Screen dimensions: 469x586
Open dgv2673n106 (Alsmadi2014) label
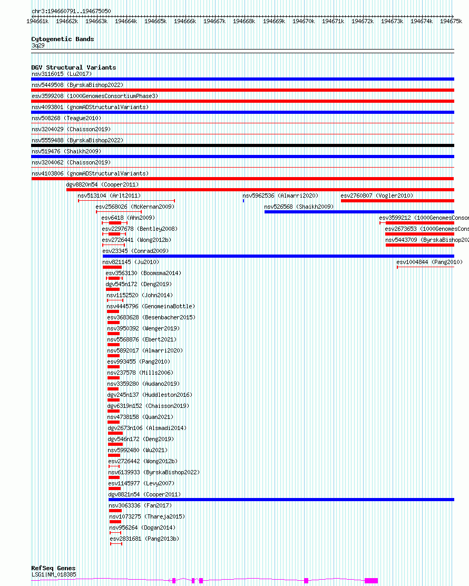(147, 428)
